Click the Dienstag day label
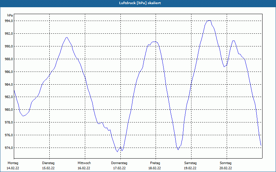The width and height of the screenshot is (276, 172). tap(48, 163)
